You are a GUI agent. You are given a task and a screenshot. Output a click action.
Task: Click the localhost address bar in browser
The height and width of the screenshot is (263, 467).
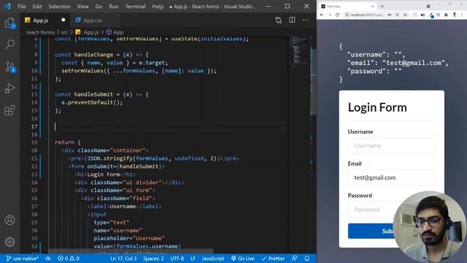(x=367, y=15)
